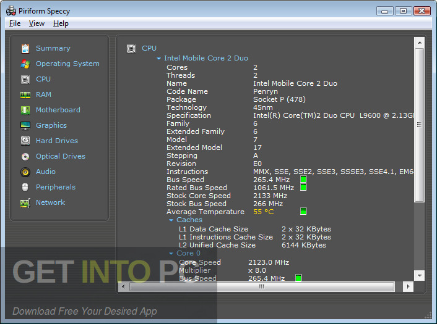Click the green graph icon next to Bus Speed 265.4 MHz
This screenshot has width=437, height=324.
pos(303,179)
